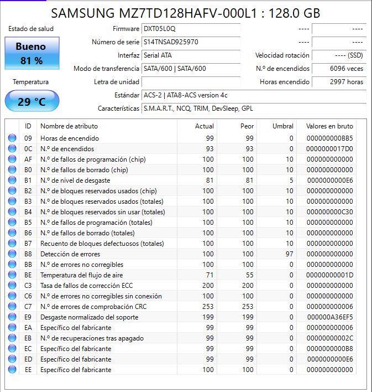Click status orb of errores de comprobación CRC row

[12, 307]
